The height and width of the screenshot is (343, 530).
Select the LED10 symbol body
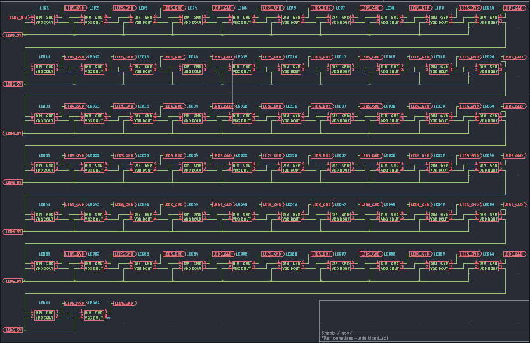pos(489,20)
